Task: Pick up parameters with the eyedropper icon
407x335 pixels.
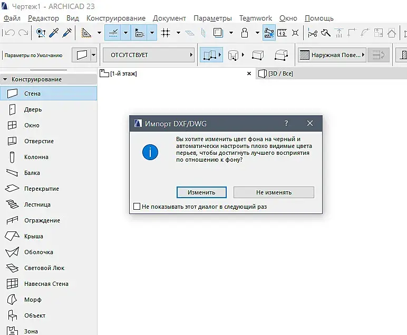Action: [x=54, y=33]
